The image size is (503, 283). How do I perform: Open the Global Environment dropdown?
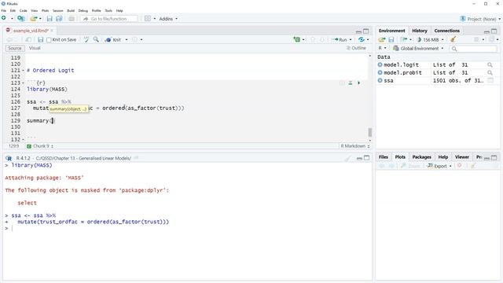(418, 49)
